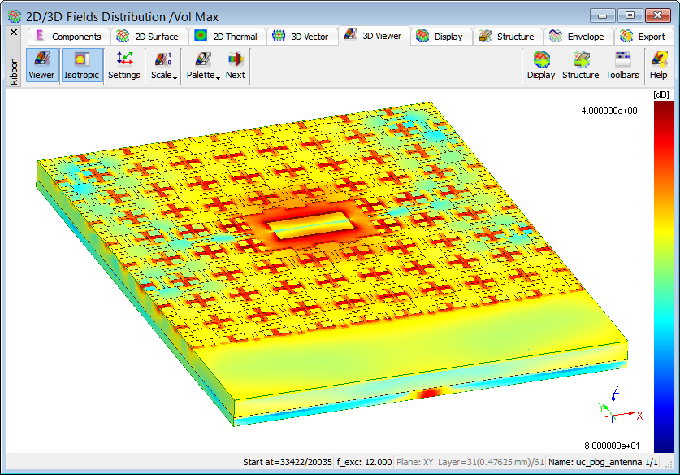Toggle the Isotropic scaling button
Image resolution: width=680 pixels, height=475 pixels.
tap(81, 65)
